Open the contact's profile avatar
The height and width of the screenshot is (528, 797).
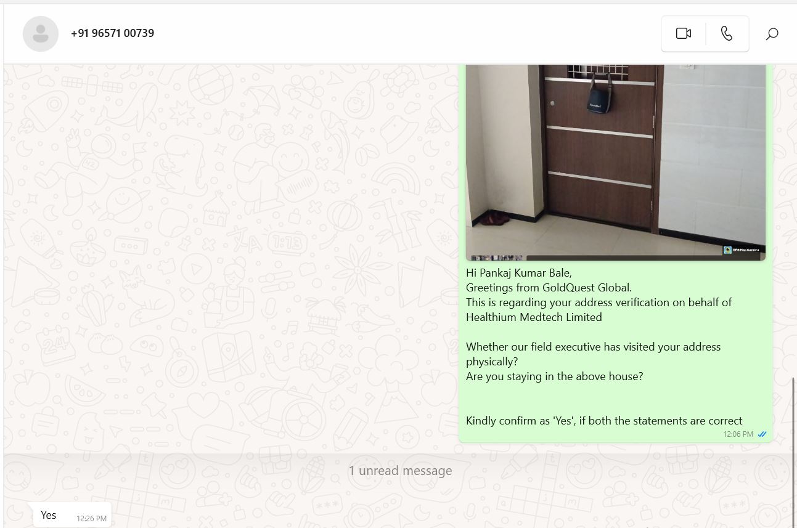[41, 33]
